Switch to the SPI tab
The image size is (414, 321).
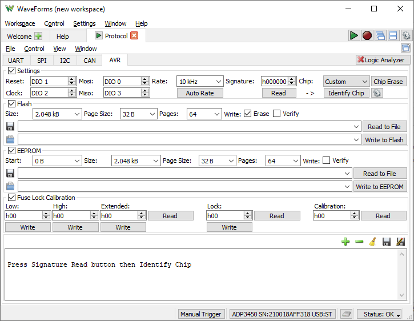click(42, 60)
